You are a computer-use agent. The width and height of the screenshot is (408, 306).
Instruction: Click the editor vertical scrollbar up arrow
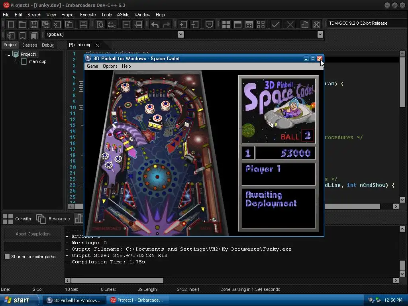tap(402, 54)
